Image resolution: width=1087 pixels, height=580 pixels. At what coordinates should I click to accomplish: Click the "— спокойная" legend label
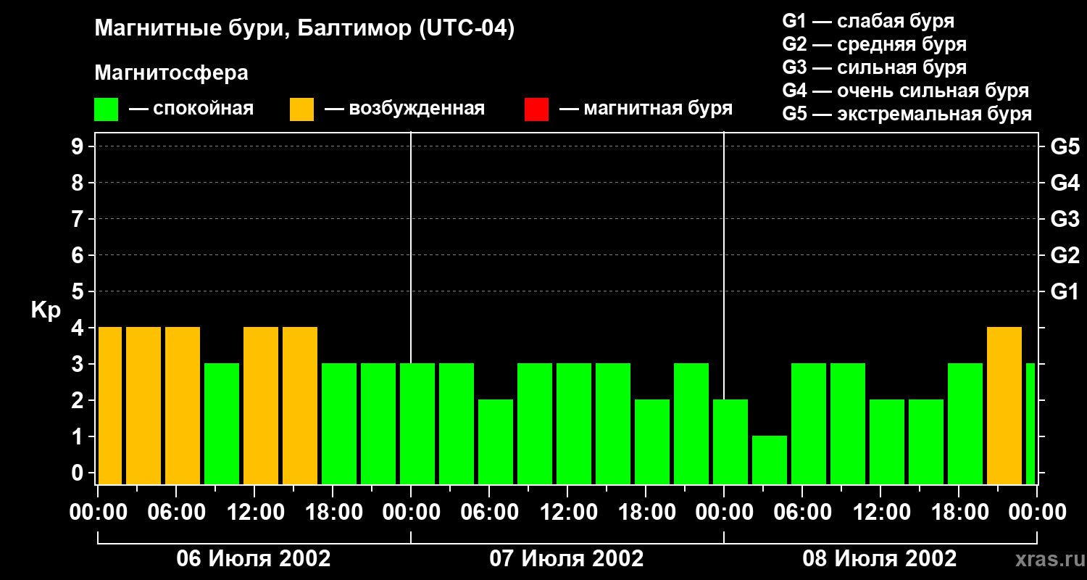pos(191,109)
